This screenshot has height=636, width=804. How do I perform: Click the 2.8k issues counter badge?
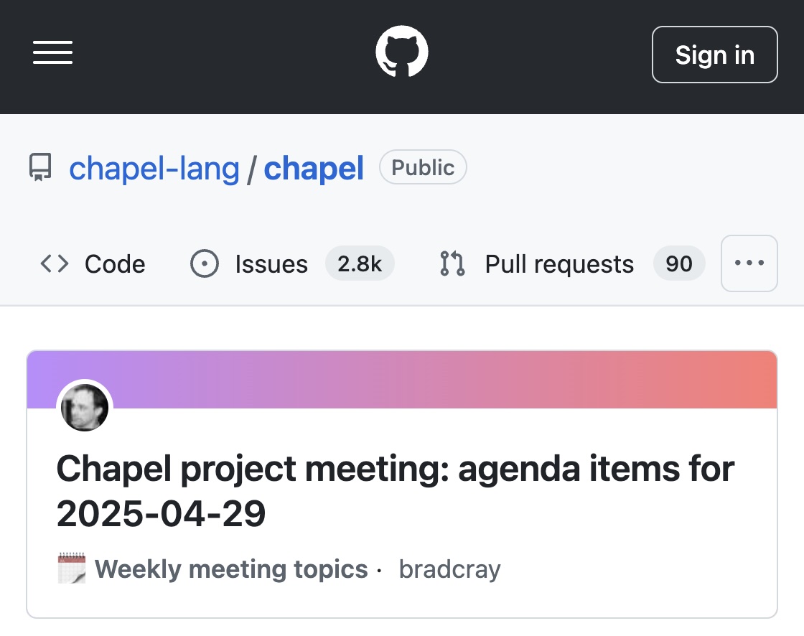(360, 263)
